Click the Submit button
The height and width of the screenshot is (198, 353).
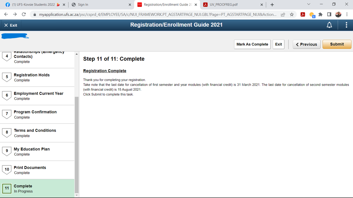(337, 44)
